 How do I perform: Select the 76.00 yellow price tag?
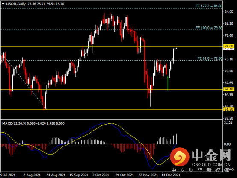pyautogui.click(x=229, y=46)
